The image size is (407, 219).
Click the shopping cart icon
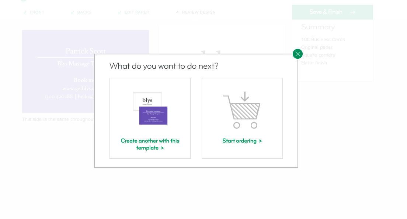(x=242, y=110)
